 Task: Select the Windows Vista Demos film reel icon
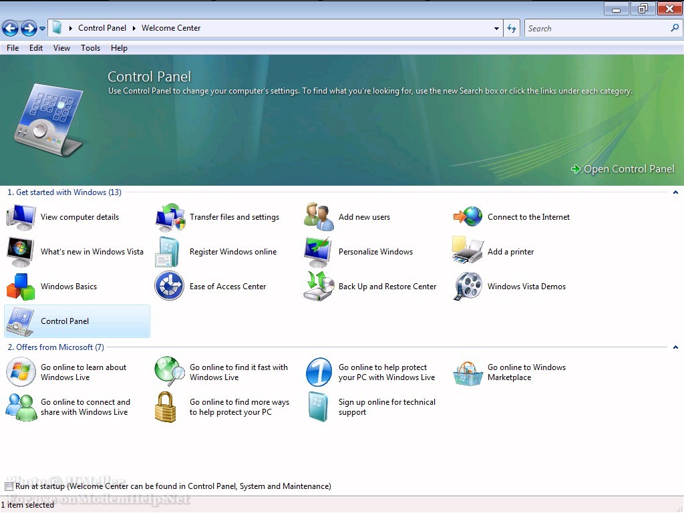coord(468,286)
